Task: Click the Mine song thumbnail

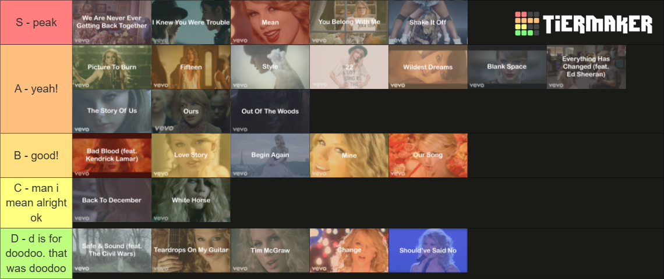Action: pos(349,156)
